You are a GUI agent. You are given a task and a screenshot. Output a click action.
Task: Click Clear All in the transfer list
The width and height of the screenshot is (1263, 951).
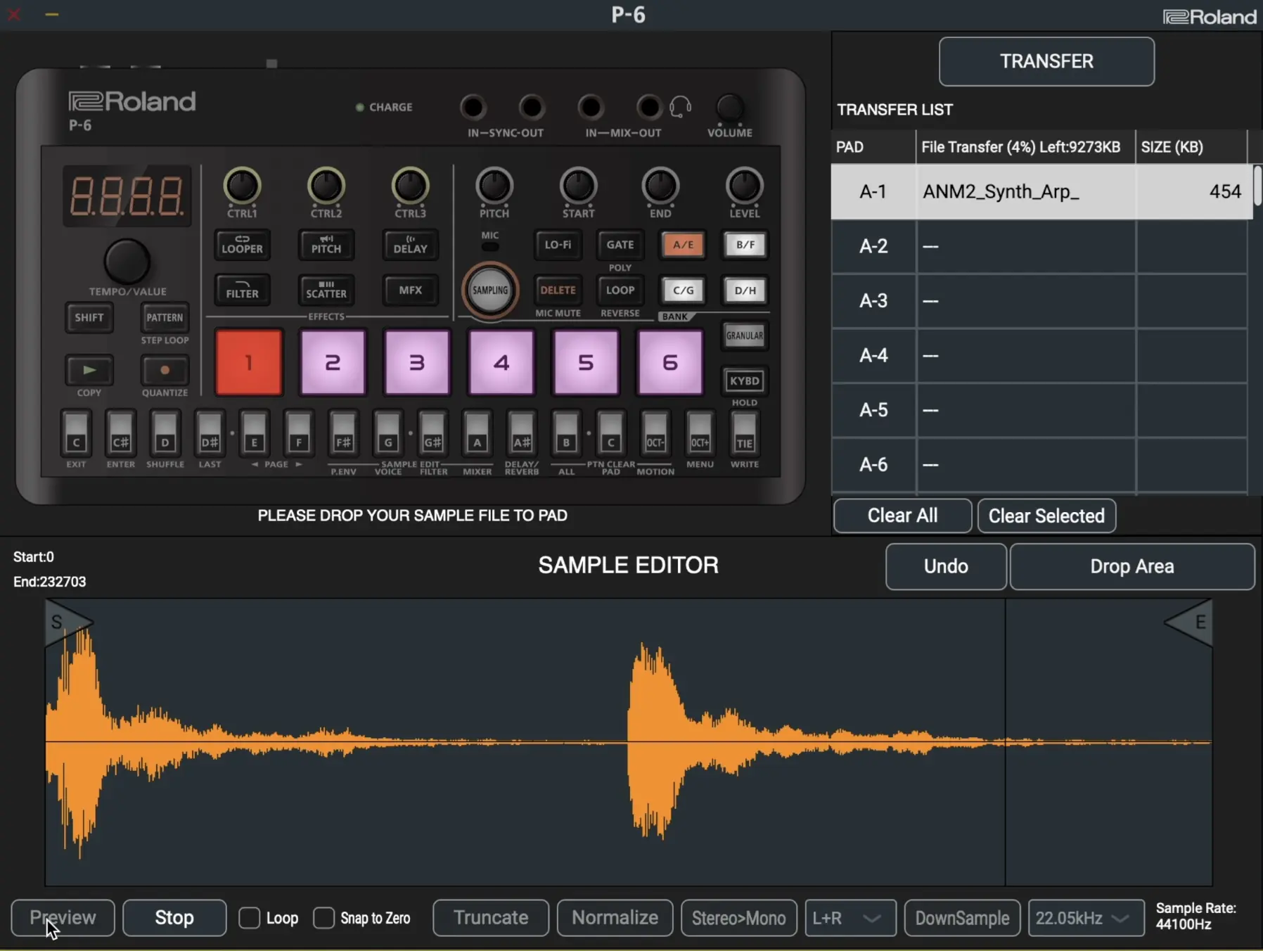point(902,516)
